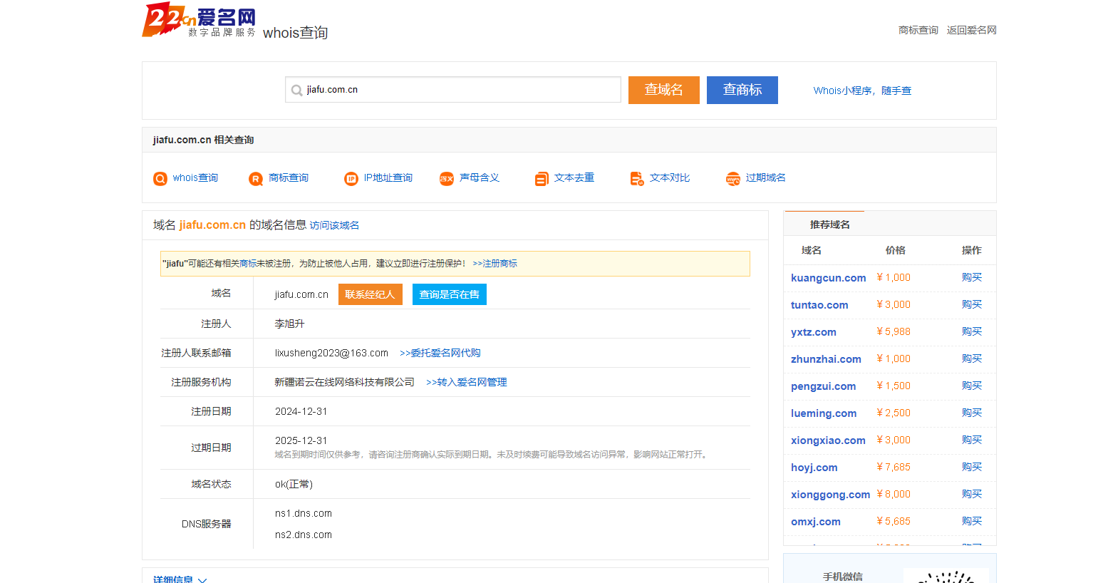The width and height of the screenshot is (1103, 583).
Task: Click the 查询是否在售 button
Action: [x=450, y=294]
